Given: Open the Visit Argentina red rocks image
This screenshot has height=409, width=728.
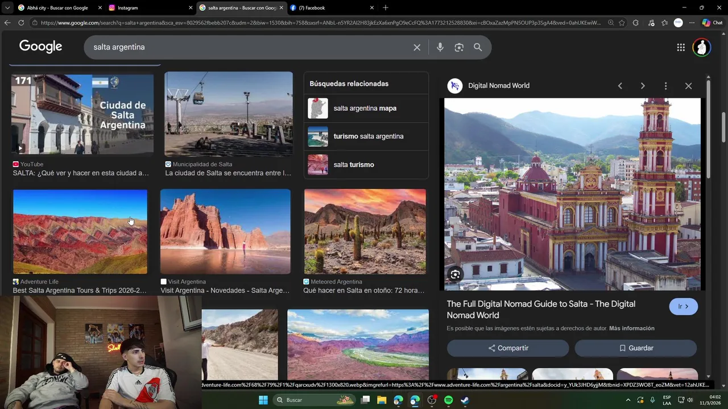Looking at the screenshot, I should (225, 232).
